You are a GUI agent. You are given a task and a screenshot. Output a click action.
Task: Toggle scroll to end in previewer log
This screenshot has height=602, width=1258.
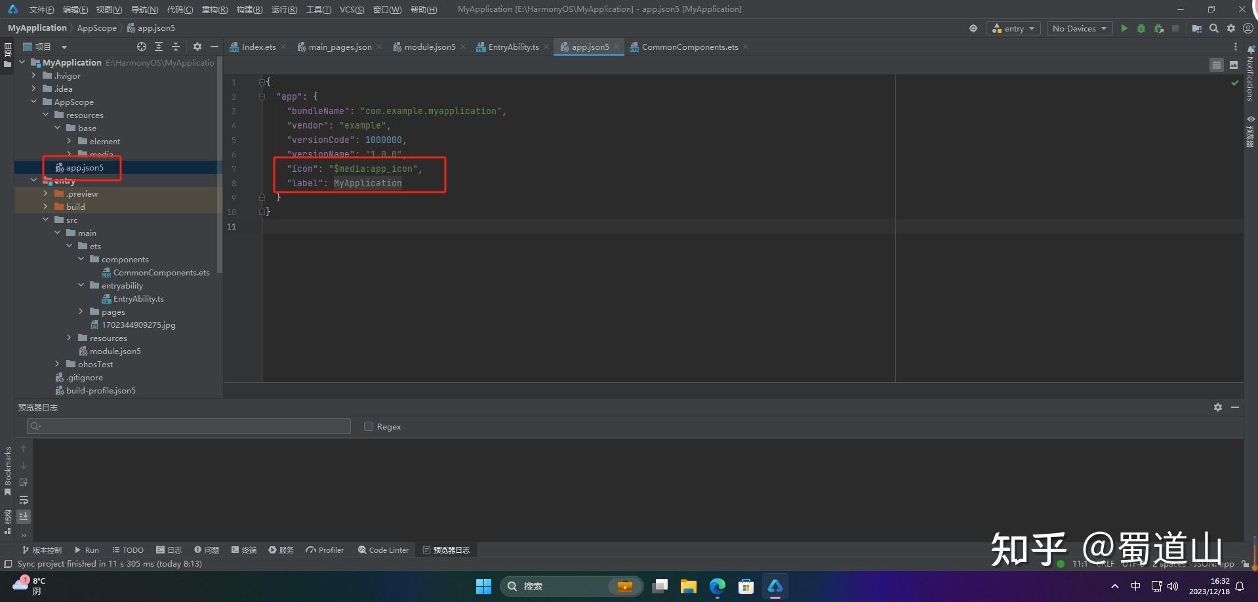[x=24, y=517]
